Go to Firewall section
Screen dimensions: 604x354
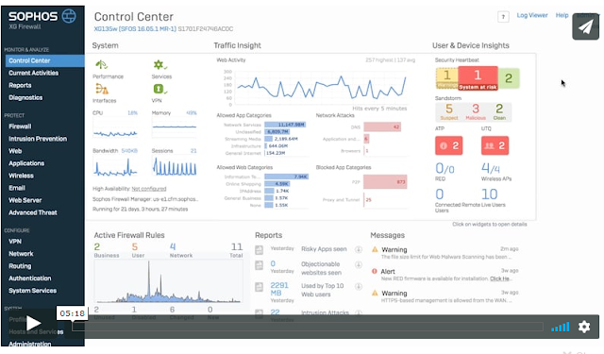click(x=20, y=126)
